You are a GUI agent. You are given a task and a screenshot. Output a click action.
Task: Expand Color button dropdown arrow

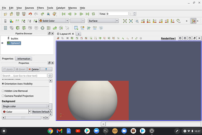click(x=30, y=112)
